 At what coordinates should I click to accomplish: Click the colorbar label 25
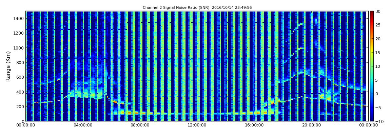point(378,25)
